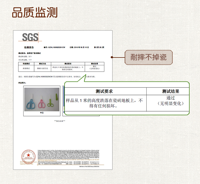Viewport: 200px width, 184px height.
Task: Select the blue scissors in sample photo
Action: 31,102
